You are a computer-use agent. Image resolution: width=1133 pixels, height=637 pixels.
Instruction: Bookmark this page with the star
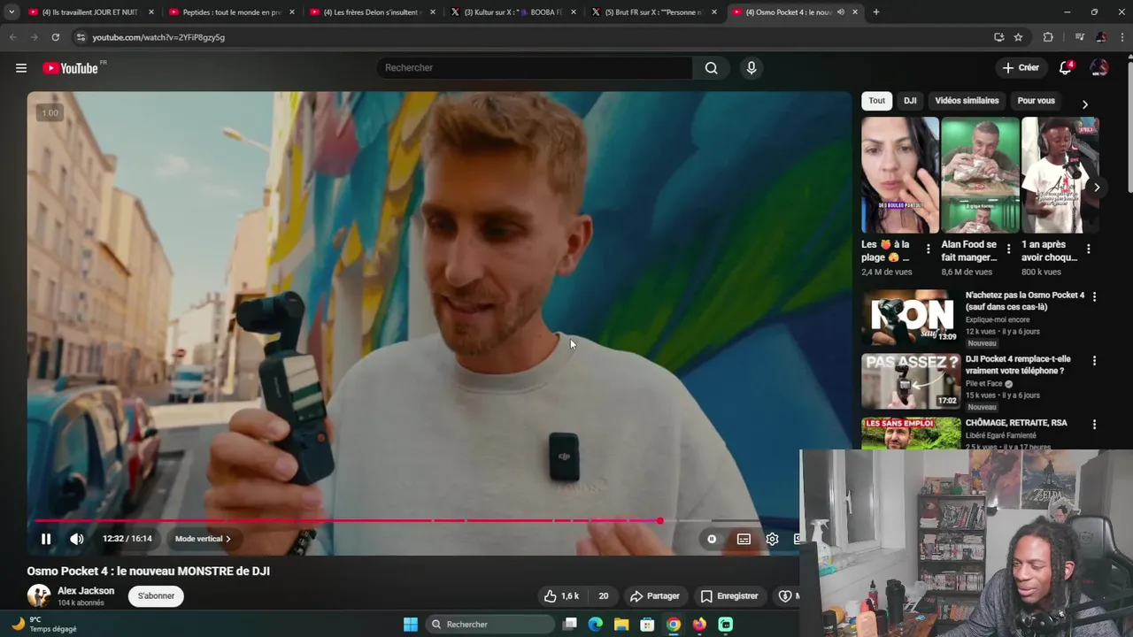[1018, 37]
